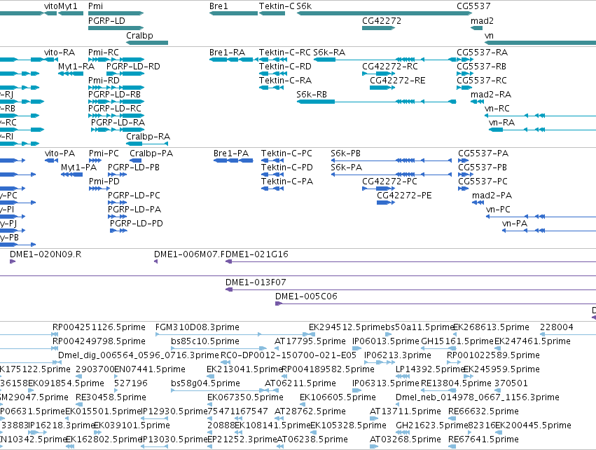The height and width of the screenshot is (450, 596).
Task: Select EST RE30458.5prime
Action: coord(111,397)
